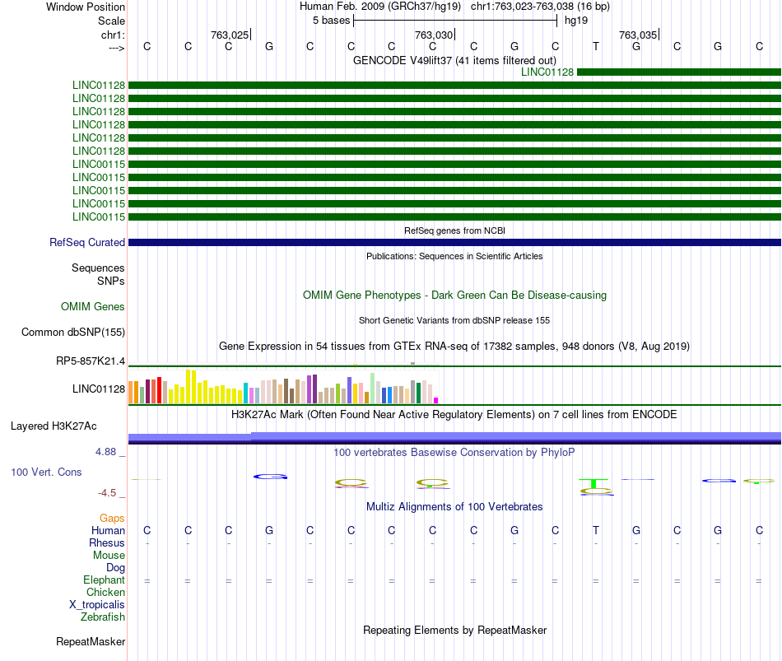Click the 100 Vert. Cons label
The width and height of the screenshot is (782, 661).
pos(46,472)
